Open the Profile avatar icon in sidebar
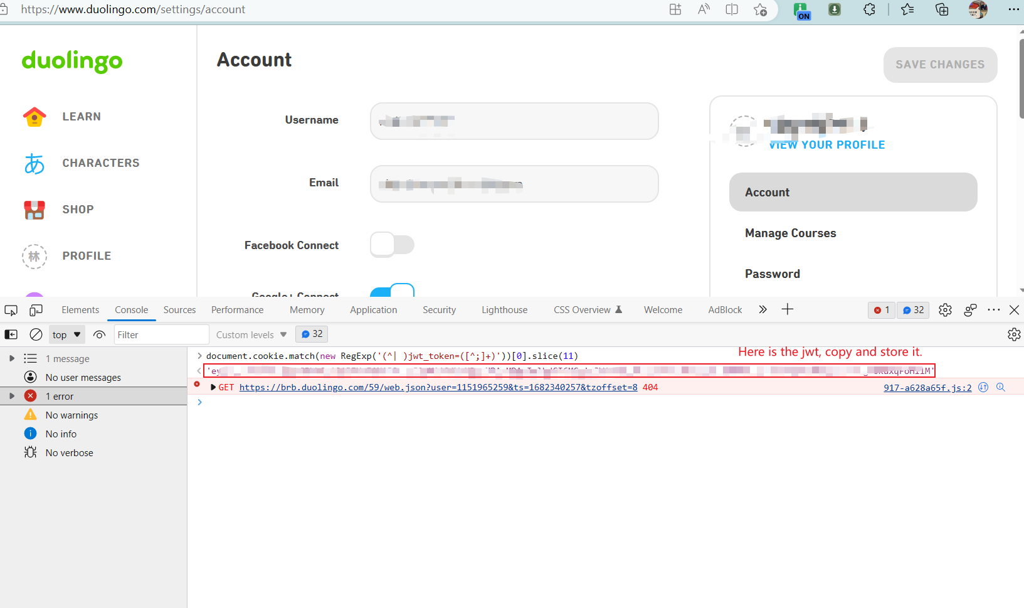This screenshot has width=1024, height=608. (x=34, y=256)
